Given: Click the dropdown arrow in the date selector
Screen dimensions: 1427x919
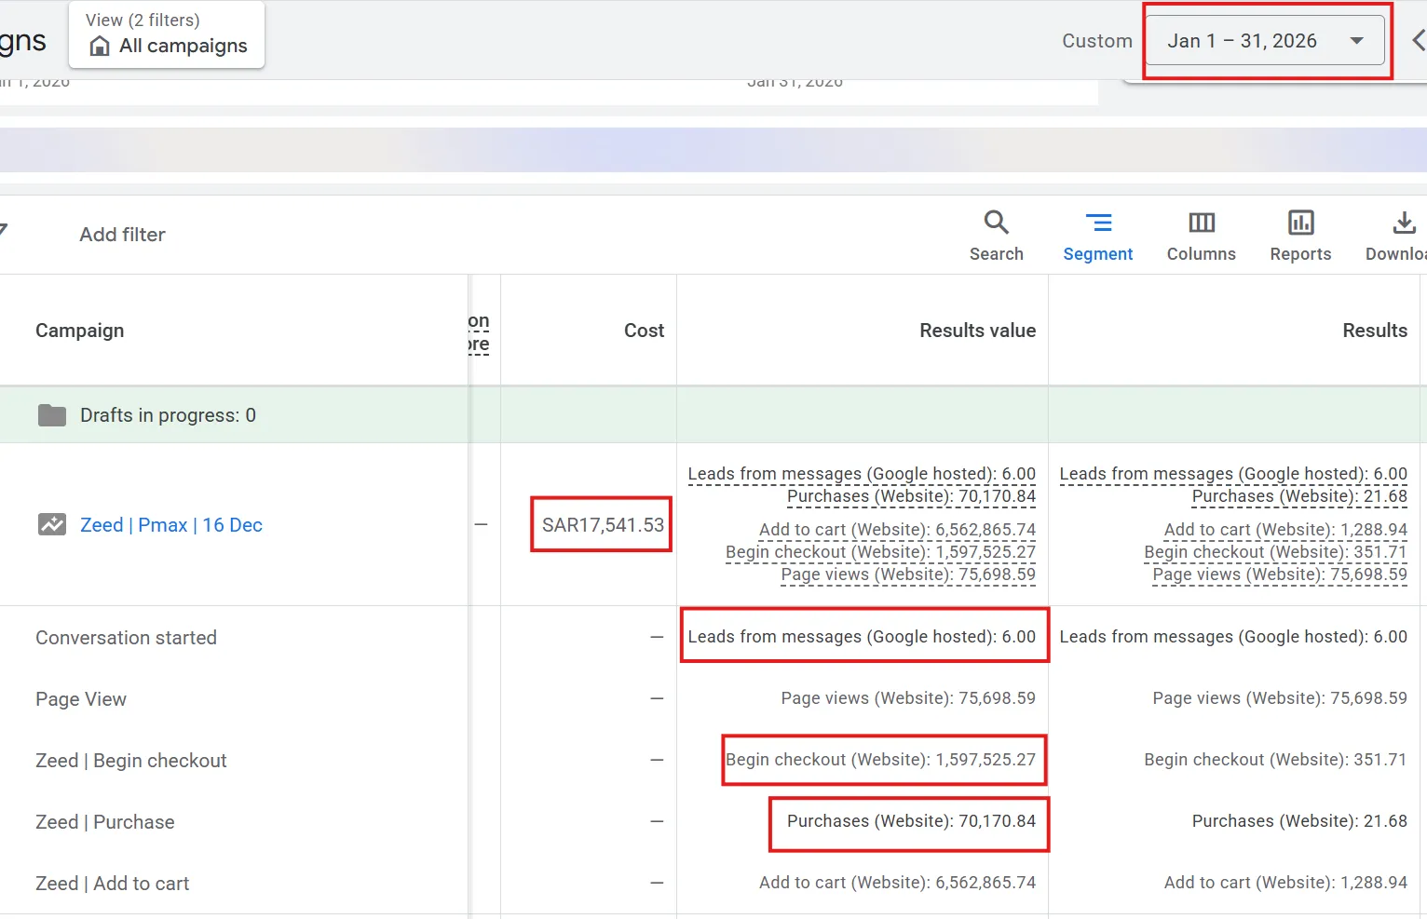Looking at the screenshot, I should click(x=1356, y=41).
